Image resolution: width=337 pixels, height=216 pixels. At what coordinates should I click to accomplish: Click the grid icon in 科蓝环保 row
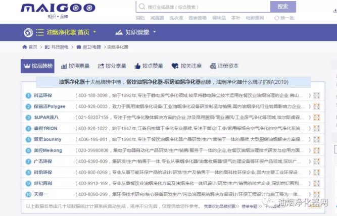click(x=317, y=95)
